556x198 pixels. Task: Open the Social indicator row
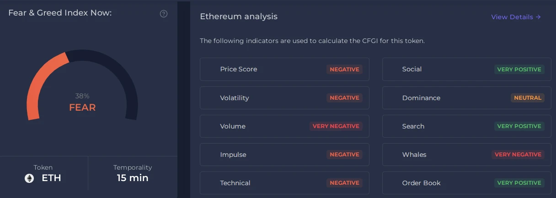(x=467, y=70)
